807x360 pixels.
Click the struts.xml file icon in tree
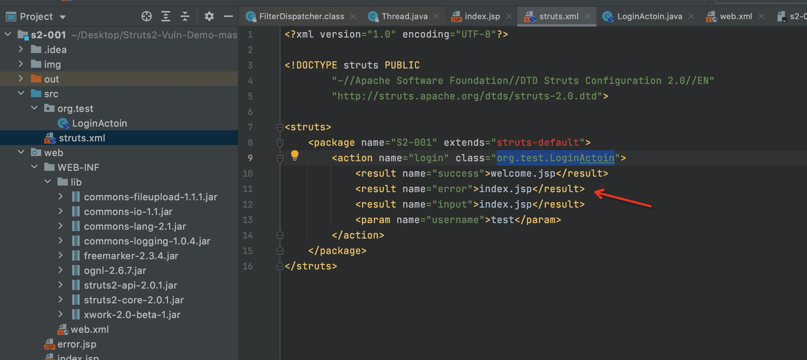[50, 138]
